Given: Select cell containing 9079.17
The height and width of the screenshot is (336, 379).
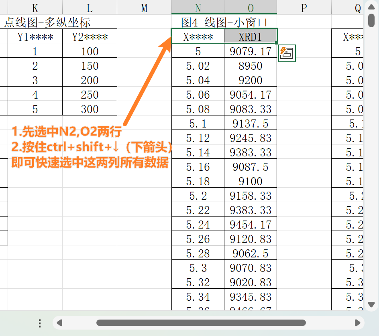Looking at the screenshot, I should tap(251, 51).
